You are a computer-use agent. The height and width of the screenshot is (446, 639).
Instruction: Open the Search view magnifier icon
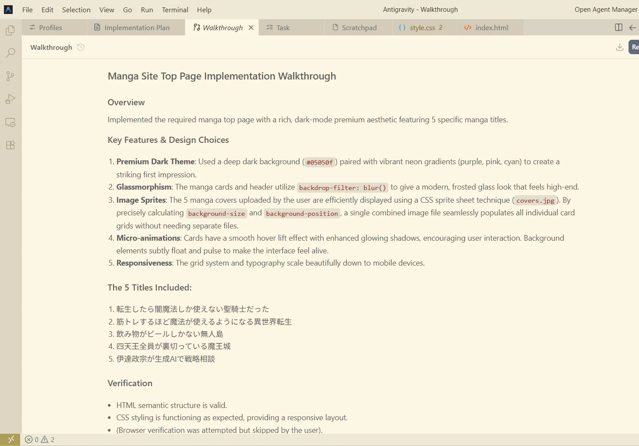point(10,53)
